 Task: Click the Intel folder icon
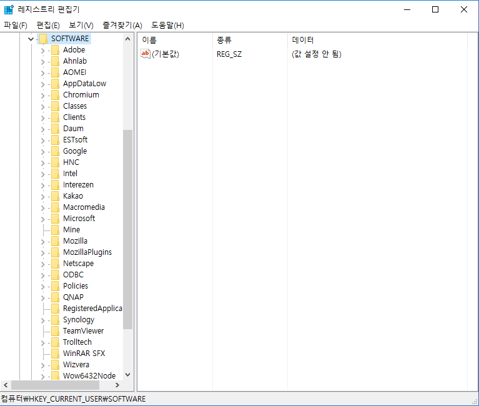coord(56,174)
